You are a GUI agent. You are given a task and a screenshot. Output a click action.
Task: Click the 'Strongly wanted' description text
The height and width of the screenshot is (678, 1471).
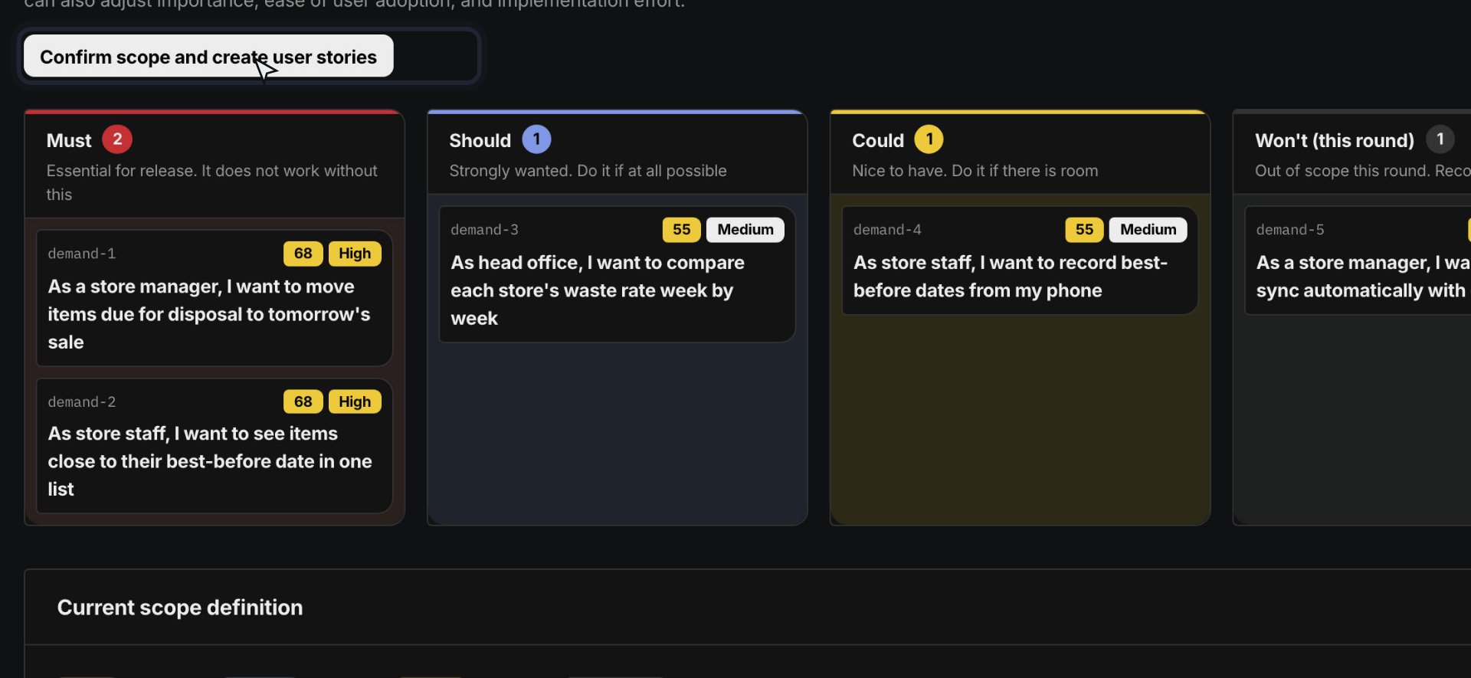click(x=588, y=171)
